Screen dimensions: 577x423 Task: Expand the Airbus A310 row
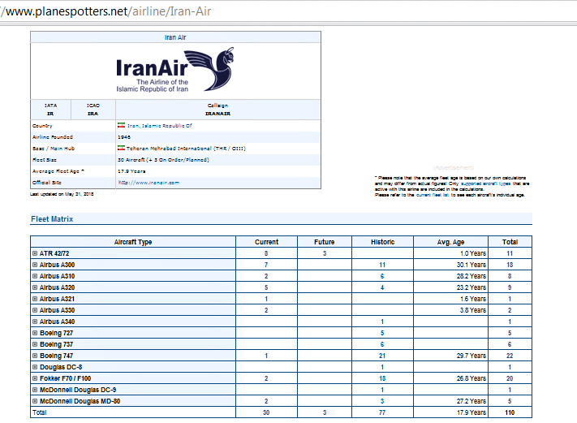coord(35,276)
